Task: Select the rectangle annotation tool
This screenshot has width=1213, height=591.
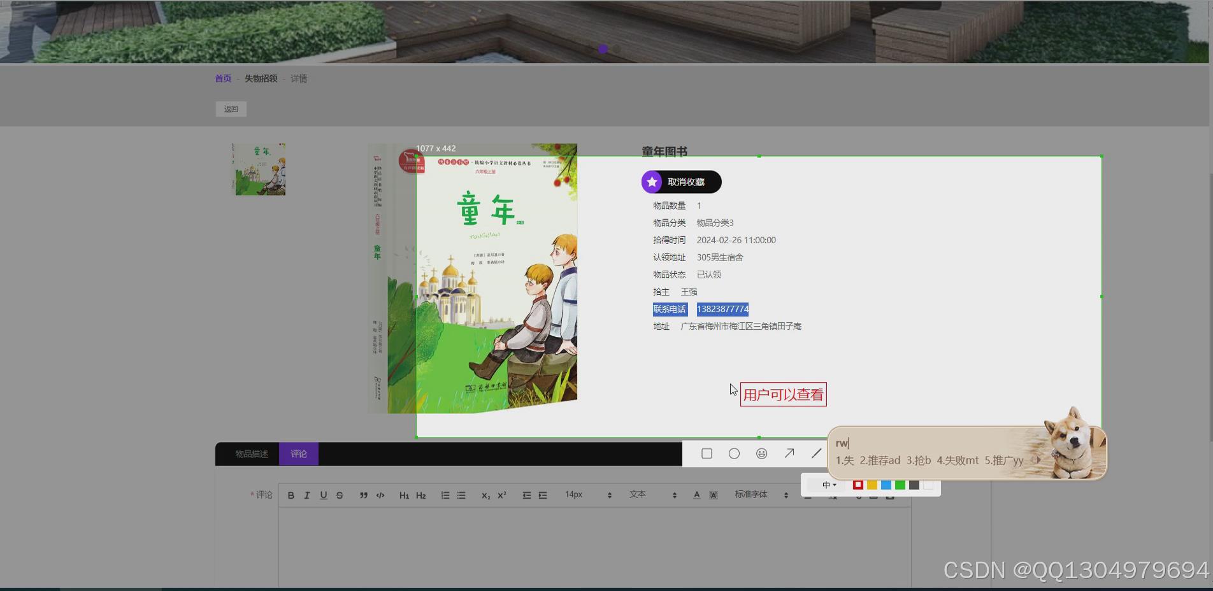Action: (x=707, y=453)
